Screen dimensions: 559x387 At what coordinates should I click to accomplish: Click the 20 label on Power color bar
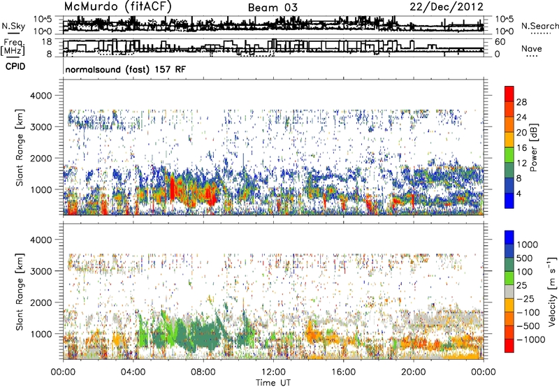(x=521, y=133)
